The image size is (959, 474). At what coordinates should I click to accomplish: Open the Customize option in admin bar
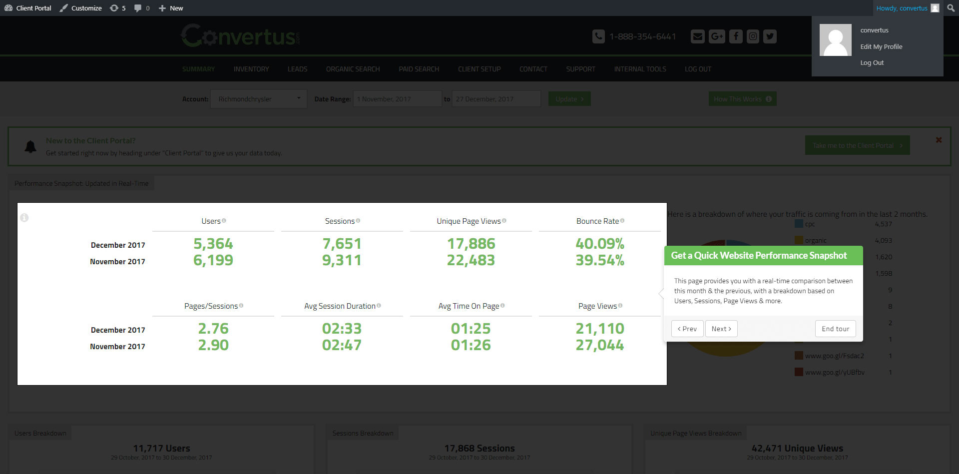click(80, 8)
